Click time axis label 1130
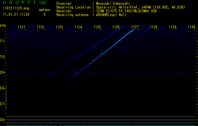The image size is (198, 126). (x=191, y=27)
